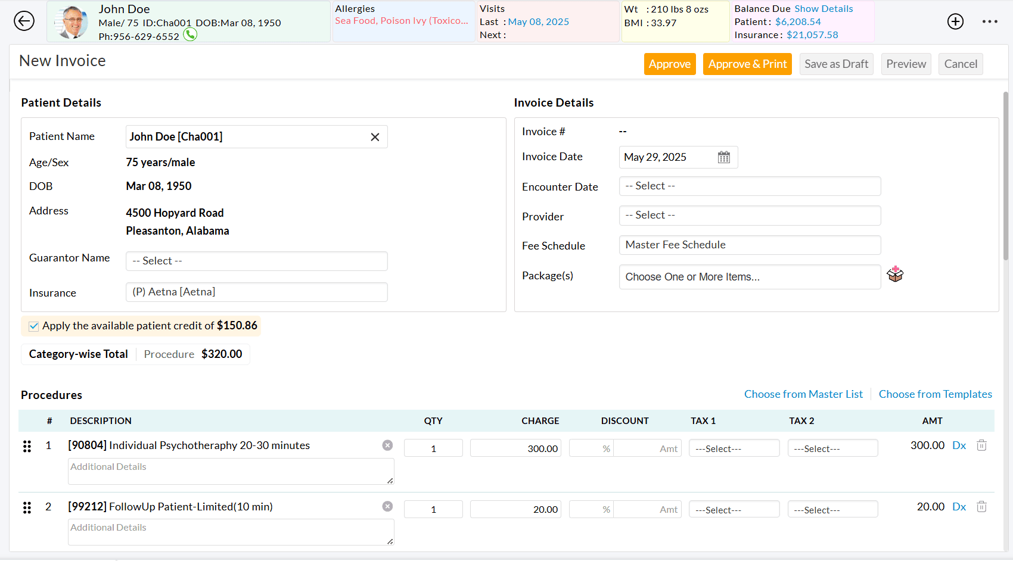Click the Approve button
Image resolution: width=1013 pixels, height=561 pixels.
[x=670, y=64]
